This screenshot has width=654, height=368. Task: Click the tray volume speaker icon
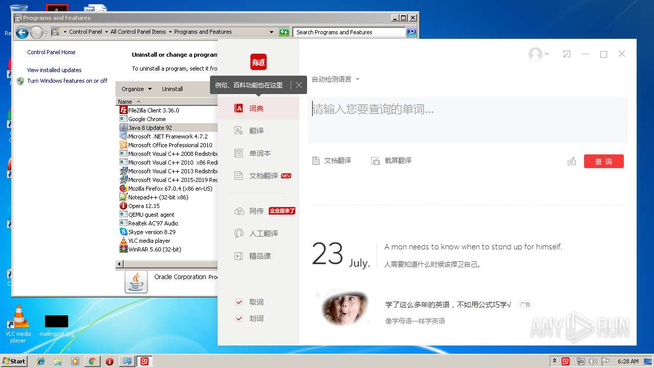[x=593, y=361]
